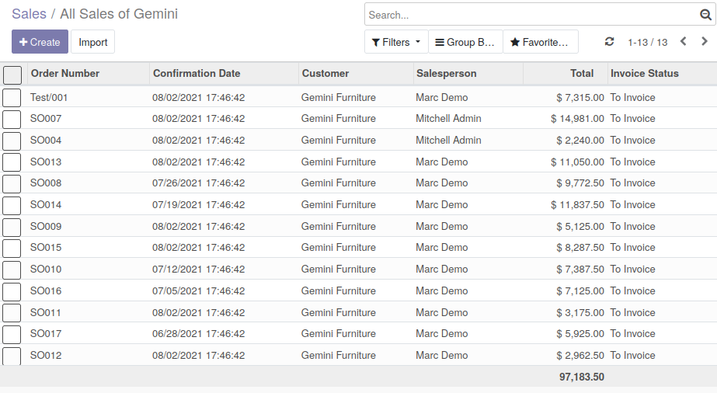Viewport: 717px width, 393px height.
Task: Click the 1-13 / 13 pager counter
Action: [x=648, y=43]
